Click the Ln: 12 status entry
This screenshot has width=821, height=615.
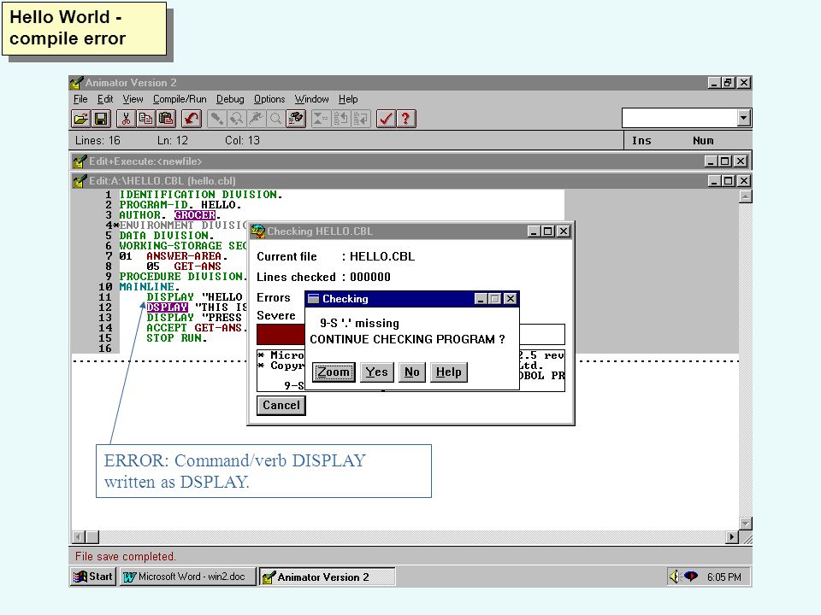[x=172, y=140]
